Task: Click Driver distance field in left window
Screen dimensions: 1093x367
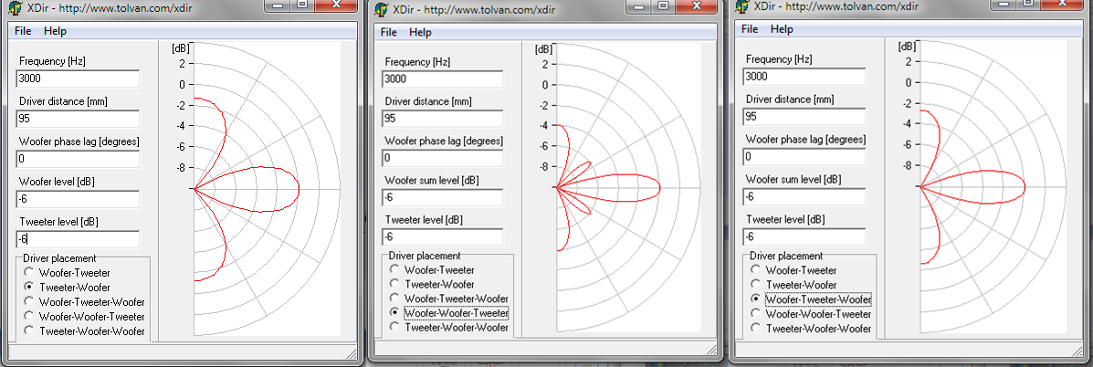Action: click(79, 119)
